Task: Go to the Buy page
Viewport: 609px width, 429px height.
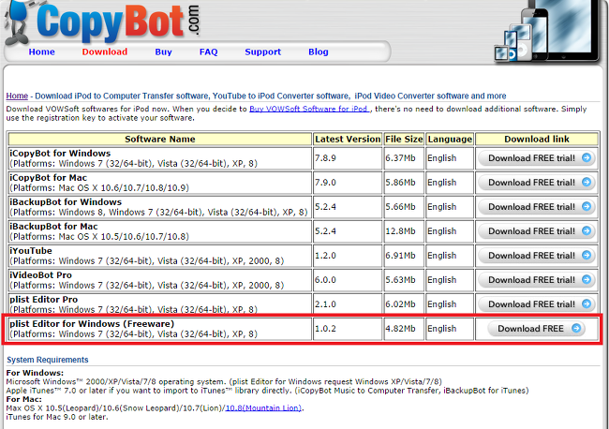Action: coord(163,52)
